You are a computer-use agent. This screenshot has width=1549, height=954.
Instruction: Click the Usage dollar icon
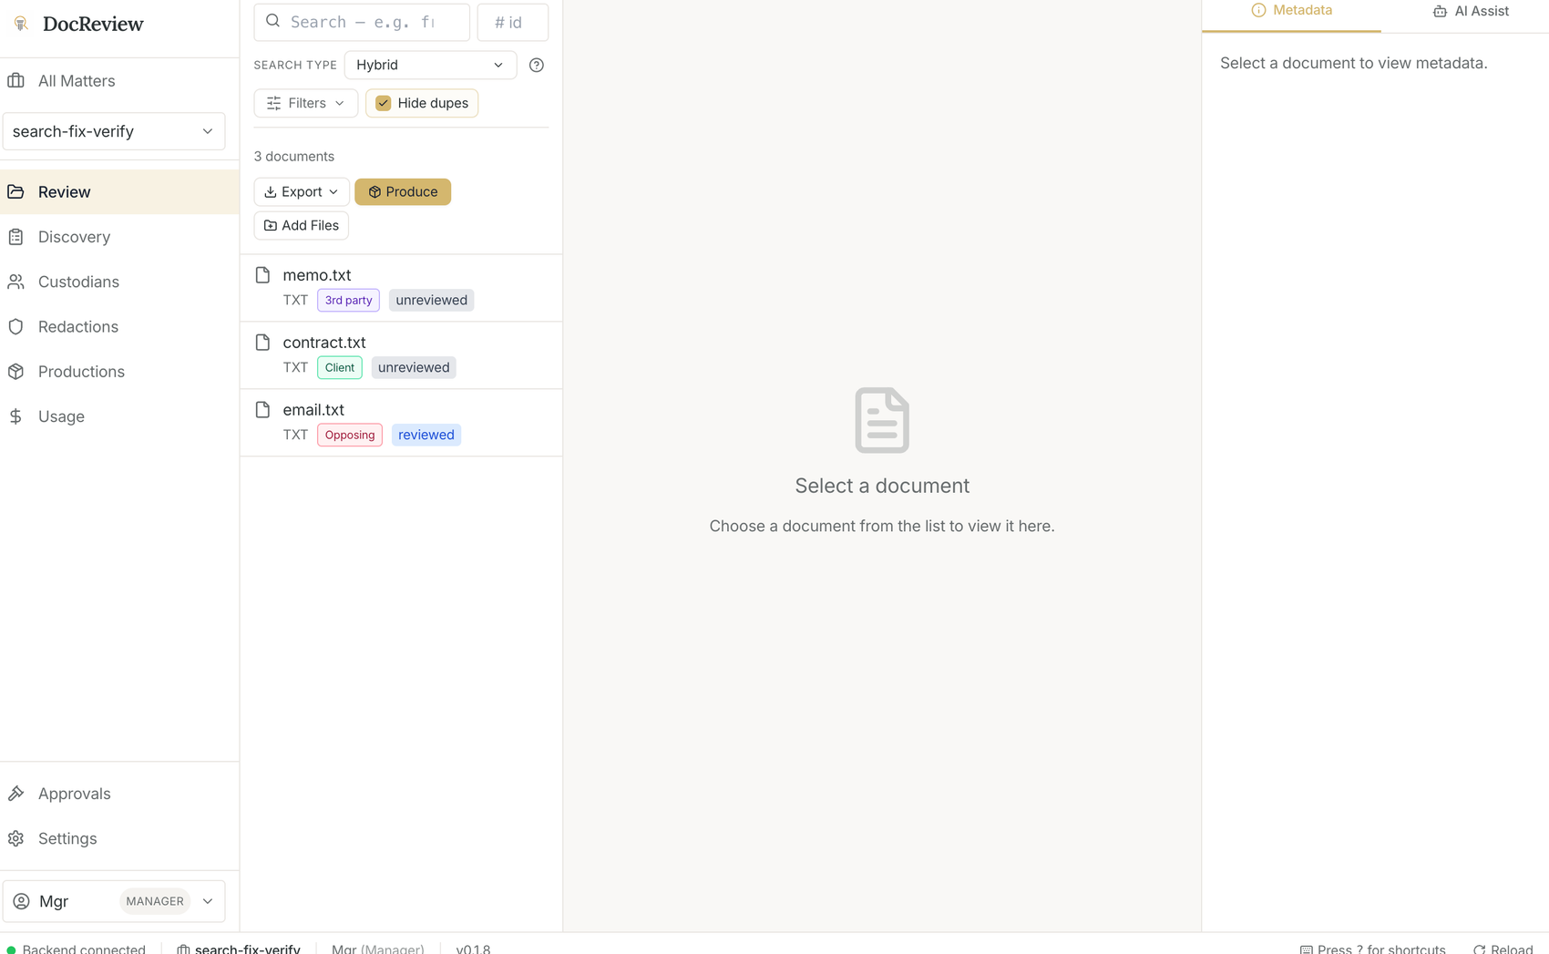15,416
